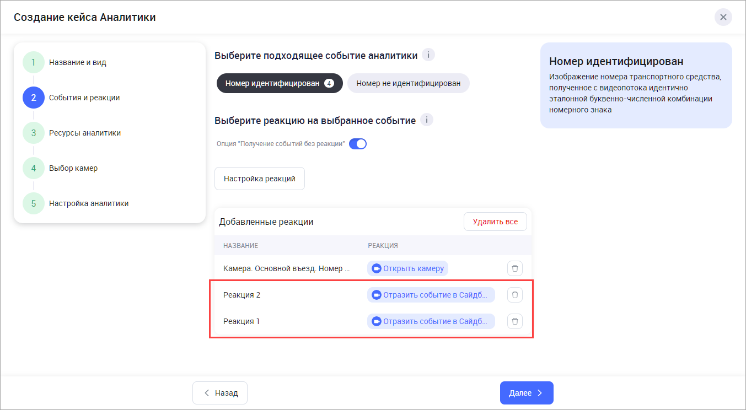746x410 pixels.
Task: Remove the Камера. Основной въезд reaction
Action: (514, 268)
